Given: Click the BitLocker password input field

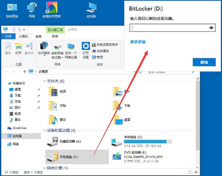Looking at the screenshot, I should pyautogui.click(x=172, y=28).
